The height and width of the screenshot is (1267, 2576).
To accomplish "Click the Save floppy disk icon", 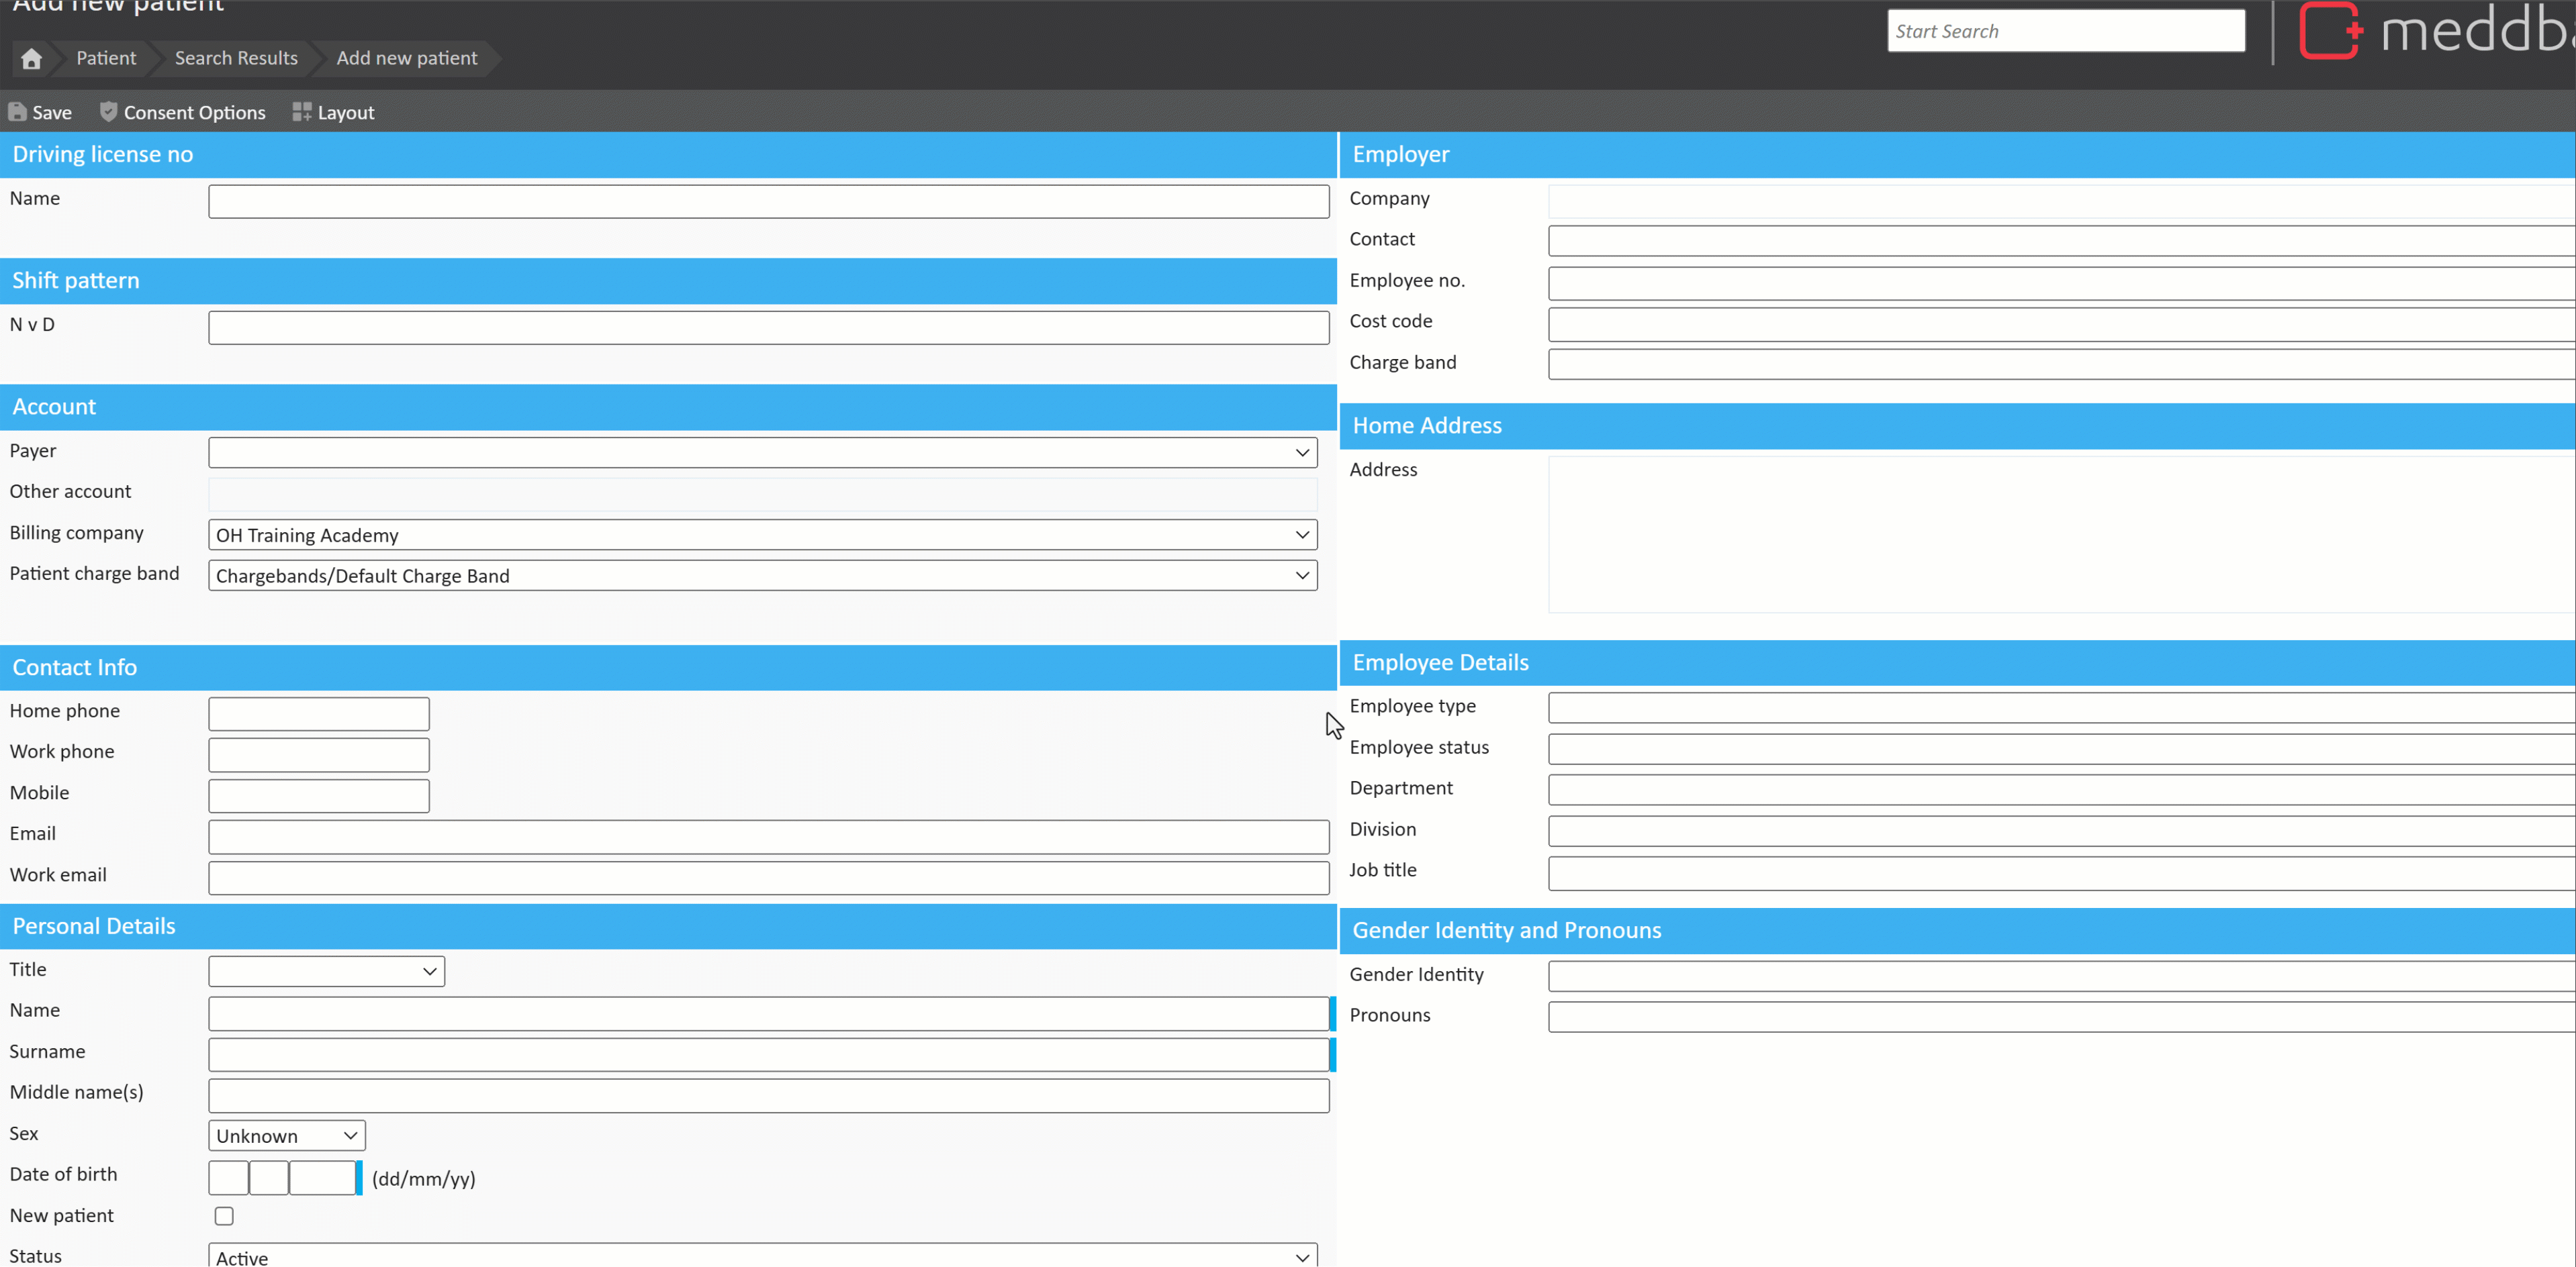I will pos(17,112).
